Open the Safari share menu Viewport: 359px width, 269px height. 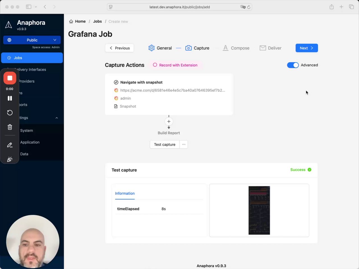point(332,7)
